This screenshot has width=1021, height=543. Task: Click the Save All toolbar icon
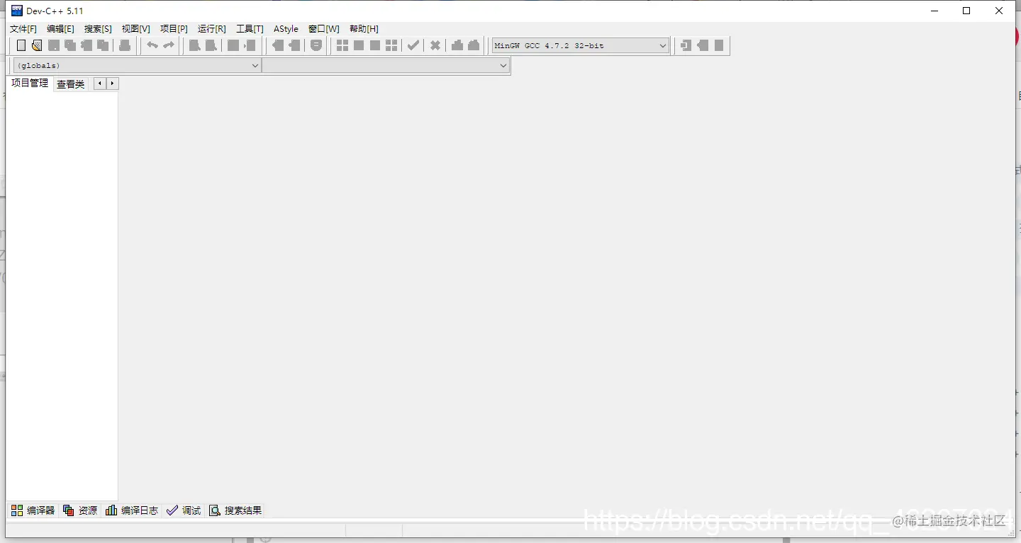(x=70, y=45)
